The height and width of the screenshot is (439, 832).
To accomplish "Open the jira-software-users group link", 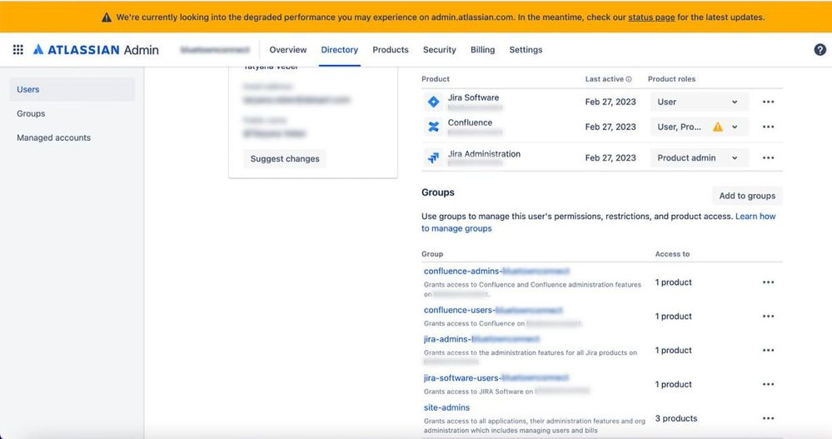I will (x=496, y=378).
